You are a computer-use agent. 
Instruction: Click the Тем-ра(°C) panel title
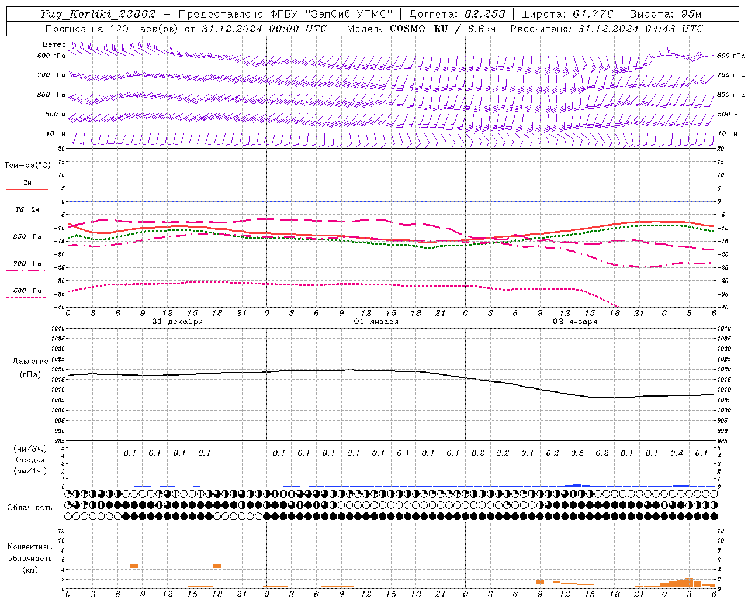[x=27, y=166]
